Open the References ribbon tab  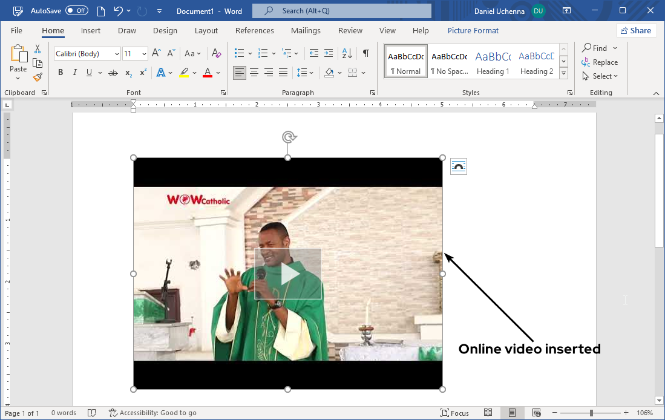point(255,30)
